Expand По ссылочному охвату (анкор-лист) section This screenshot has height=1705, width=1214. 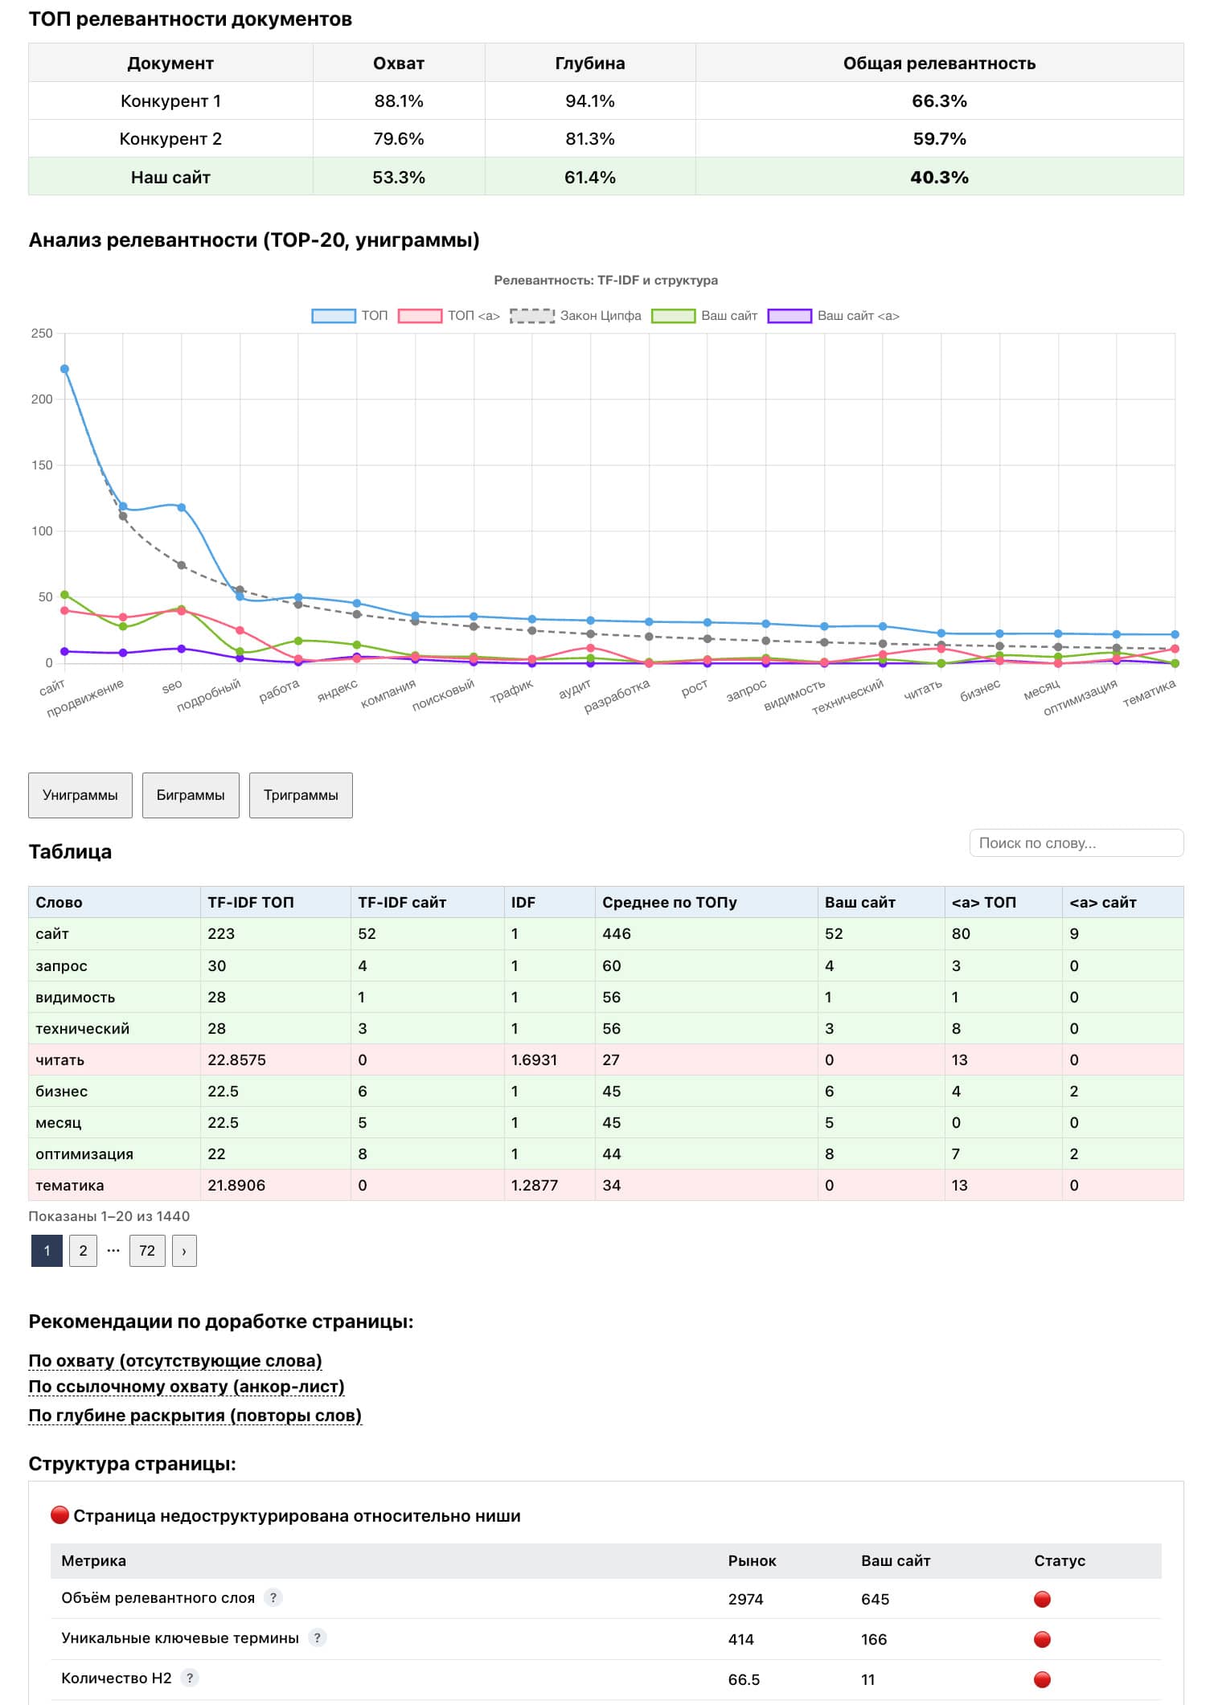[187, 1386]
